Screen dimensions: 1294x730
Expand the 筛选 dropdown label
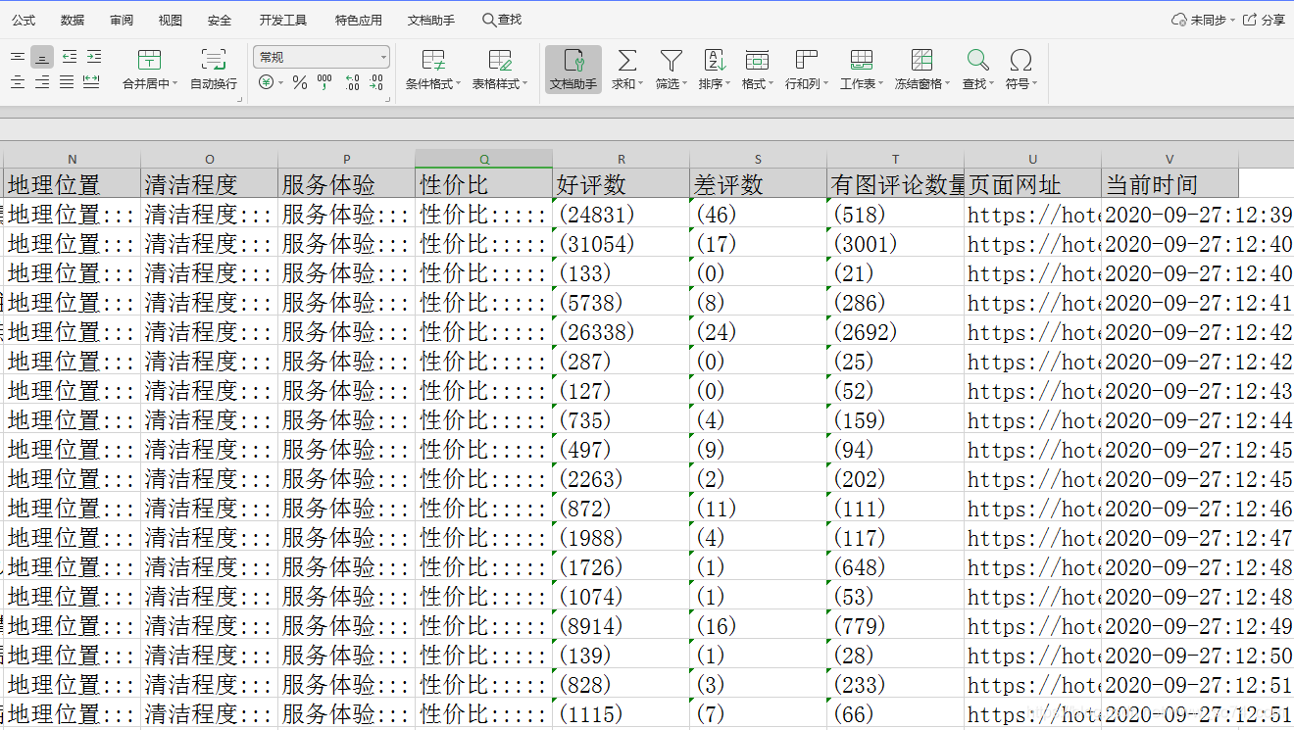672,84
